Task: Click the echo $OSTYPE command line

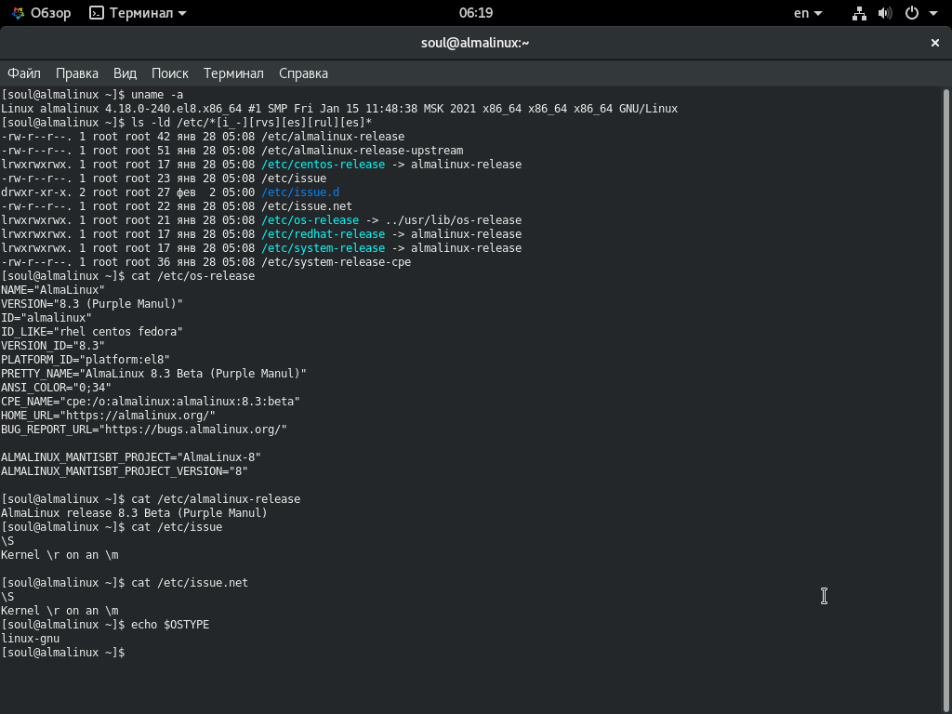Action: coord(105,625)
